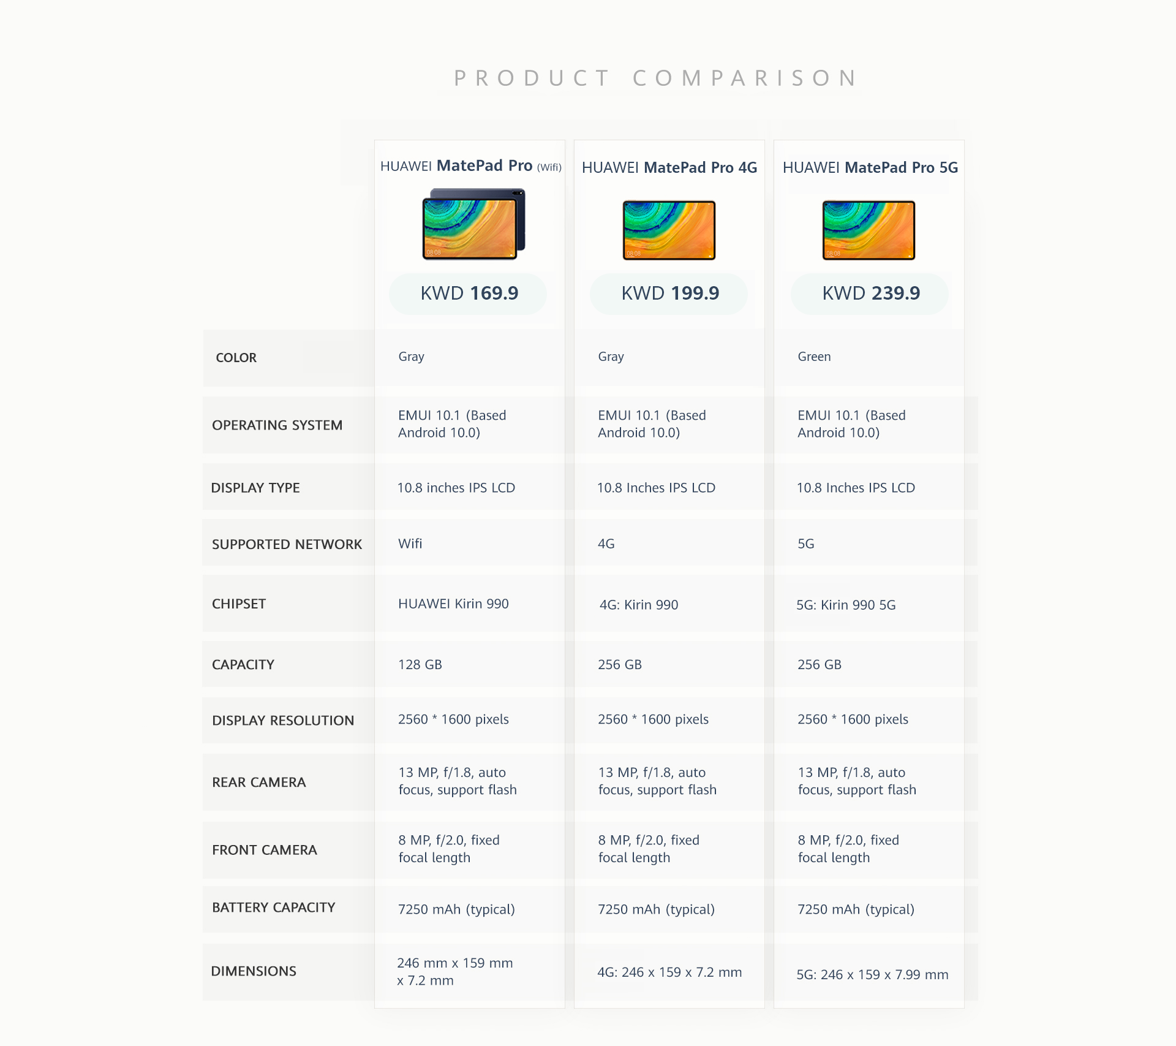Select the KWD 199.9 price button
This screenshot has height=1046, width=1176.
669,294
